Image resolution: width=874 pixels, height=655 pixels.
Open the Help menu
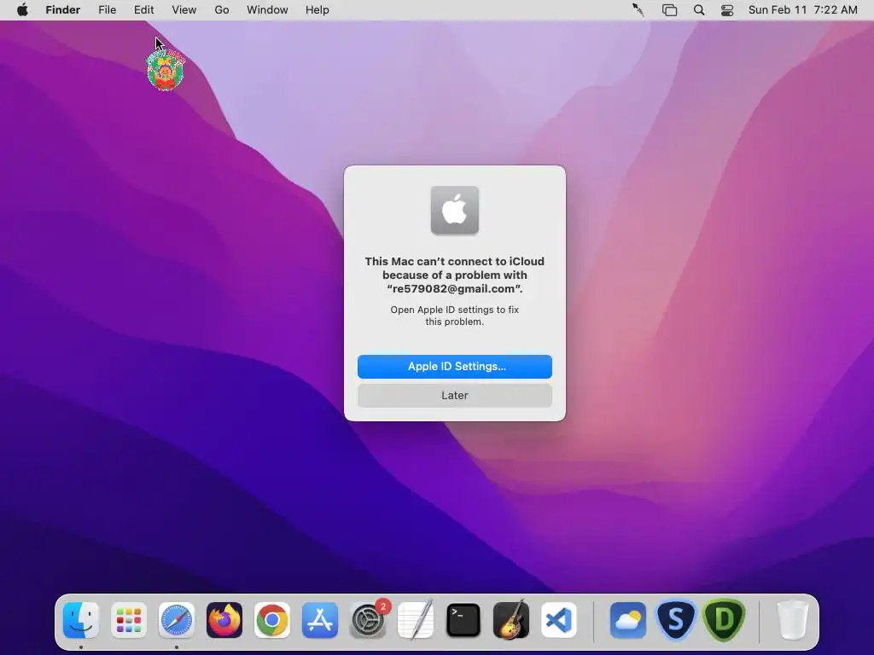318,10
